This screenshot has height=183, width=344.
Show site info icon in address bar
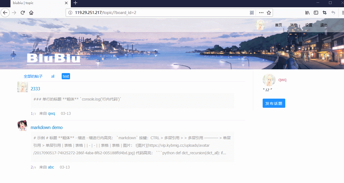click(x=70, y=13)
